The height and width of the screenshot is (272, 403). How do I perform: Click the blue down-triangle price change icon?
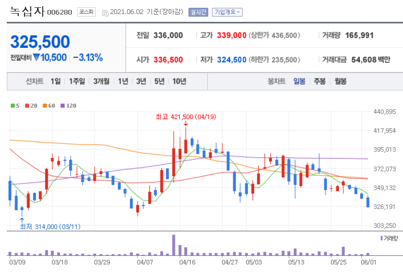36,57
